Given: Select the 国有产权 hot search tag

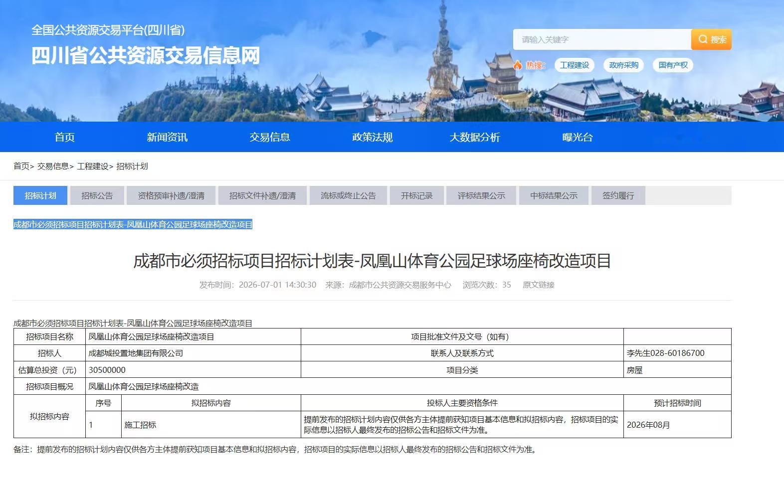Looking at the screenshot, I should 673,65.
